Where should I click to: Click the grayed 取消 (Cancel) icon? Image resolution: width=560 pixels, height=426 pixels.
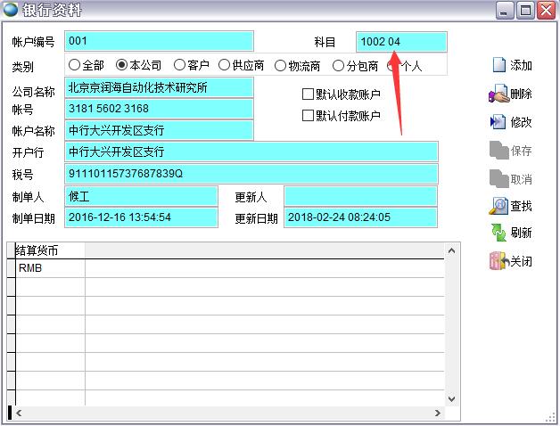(498, 178)
